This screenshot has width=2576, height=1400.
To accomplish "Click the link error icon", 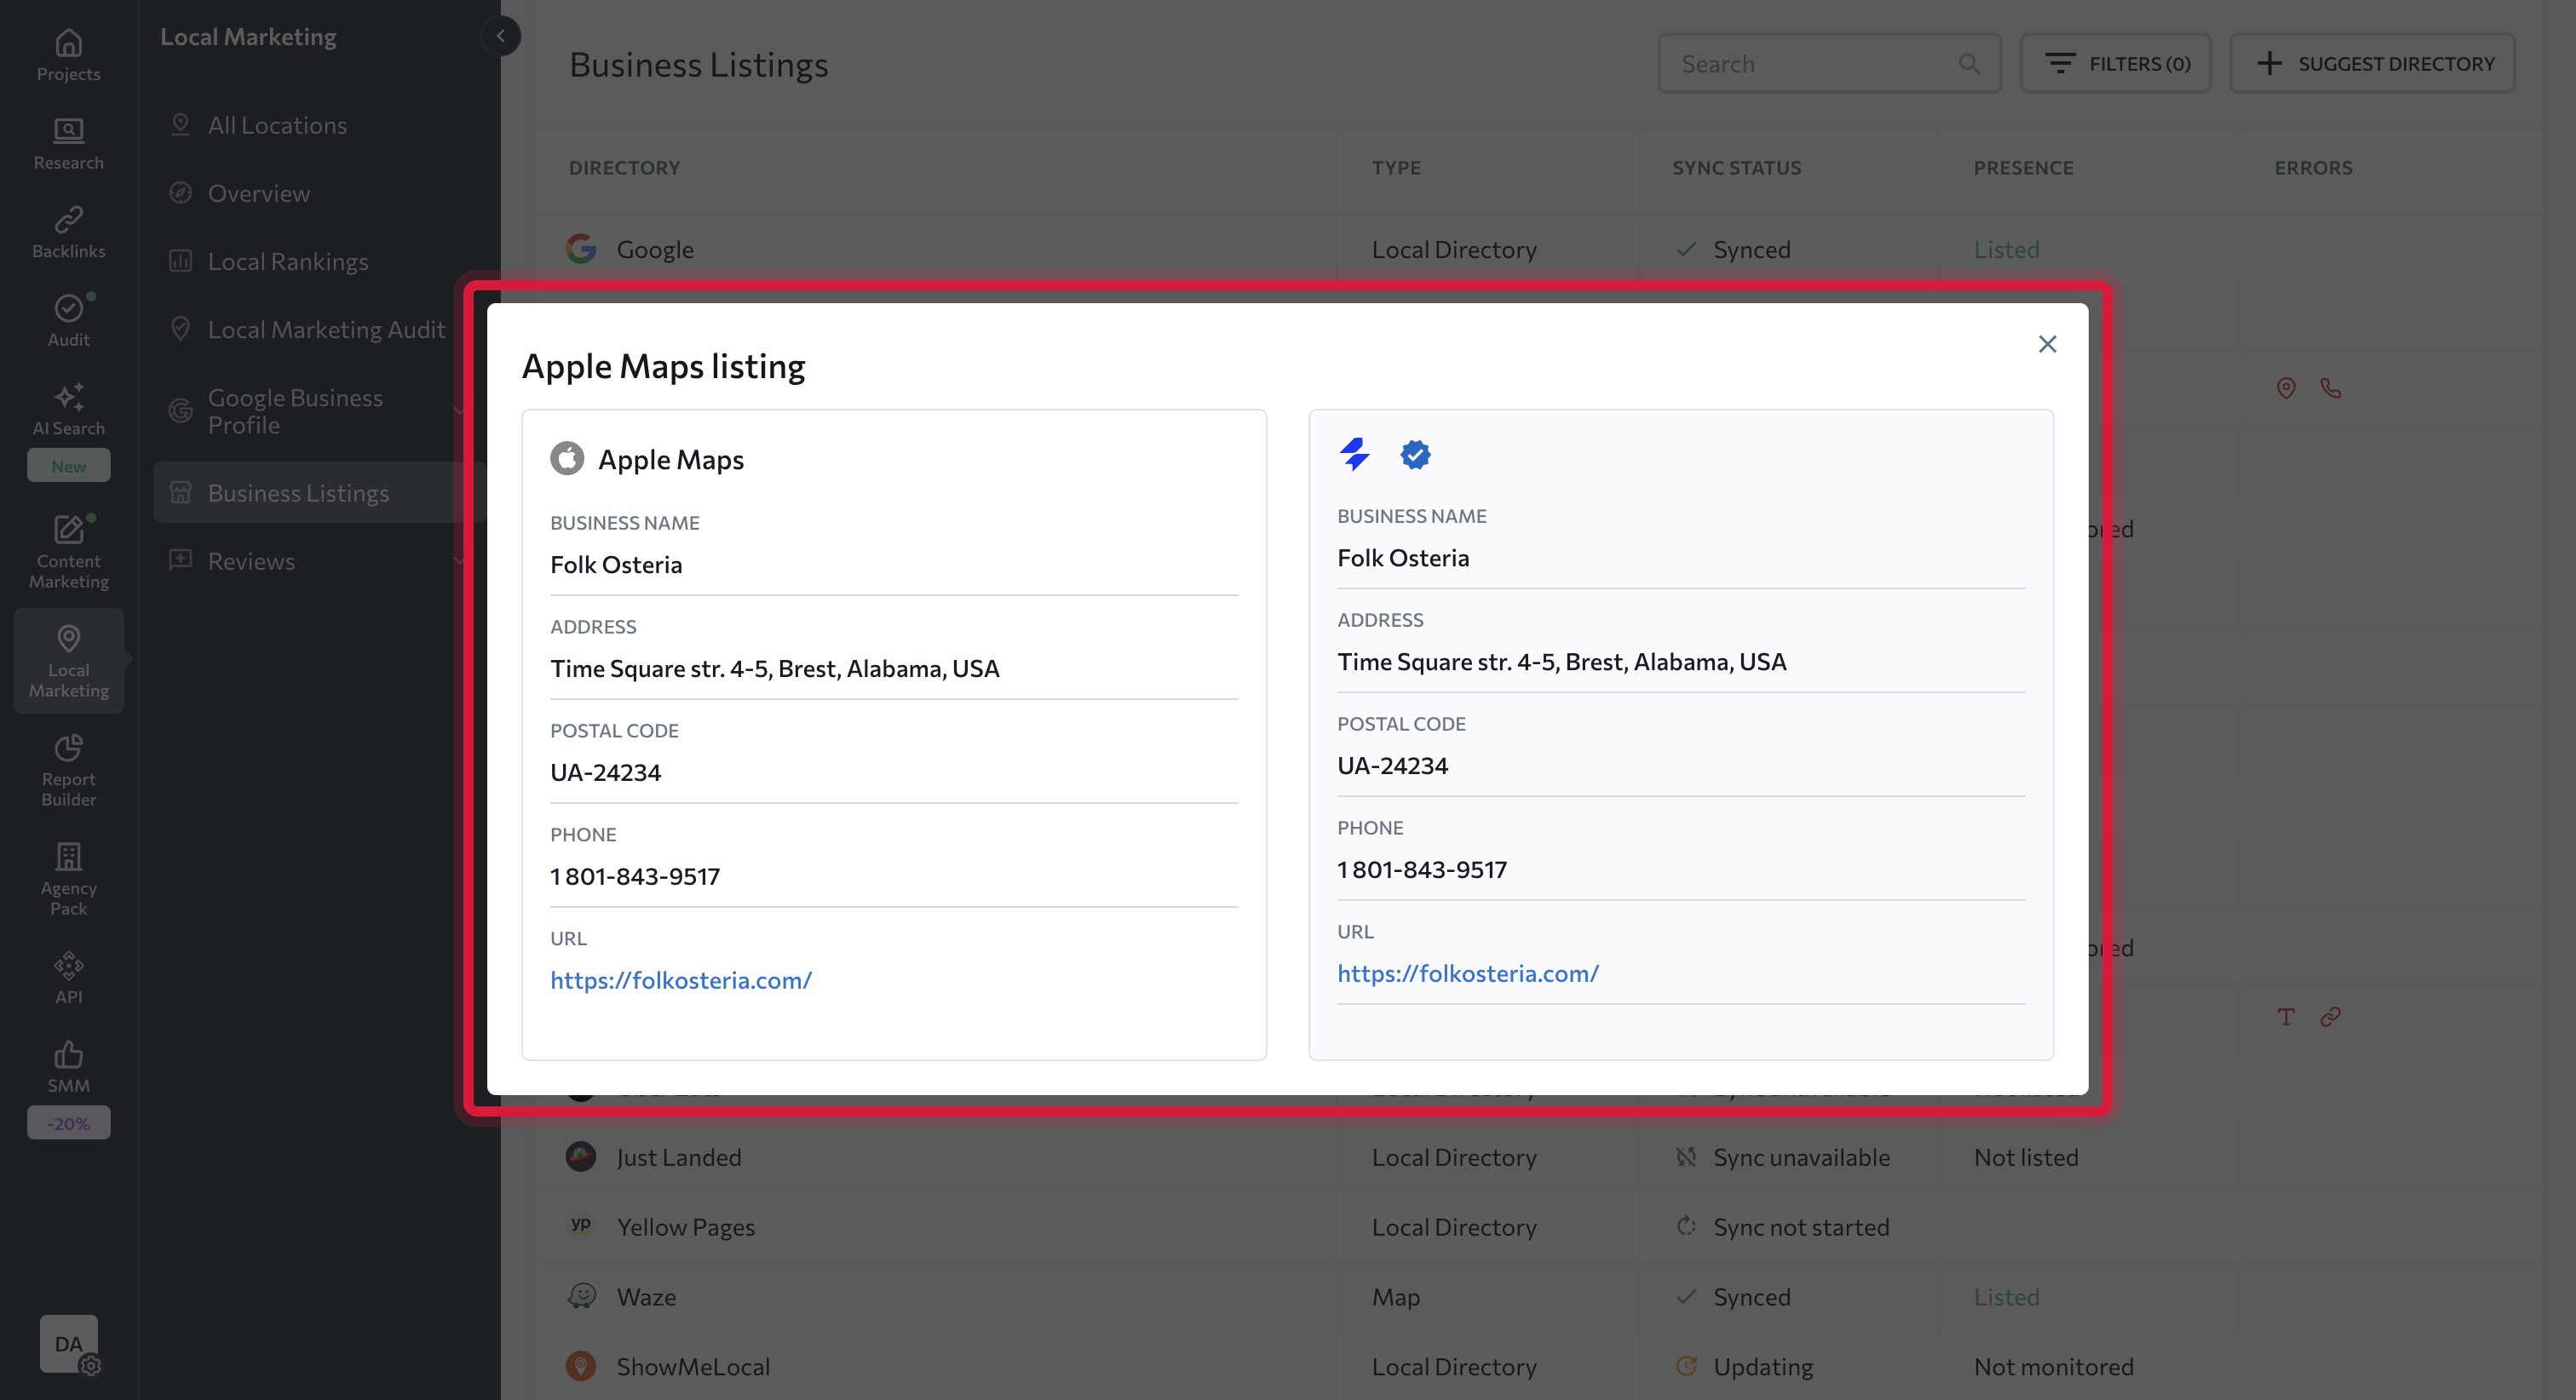I will (x=2330, y=1017).
